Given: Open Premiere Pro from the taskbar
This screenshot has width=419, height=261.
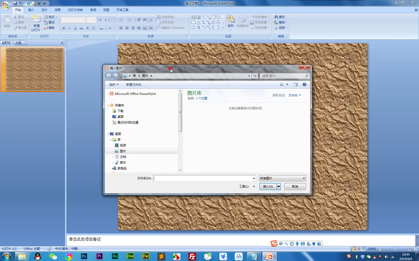Looking at the screenshot, I should [x=100, y=256].
